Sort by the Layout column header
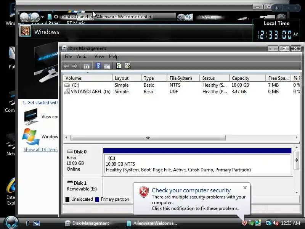 [x=127, y=78]
